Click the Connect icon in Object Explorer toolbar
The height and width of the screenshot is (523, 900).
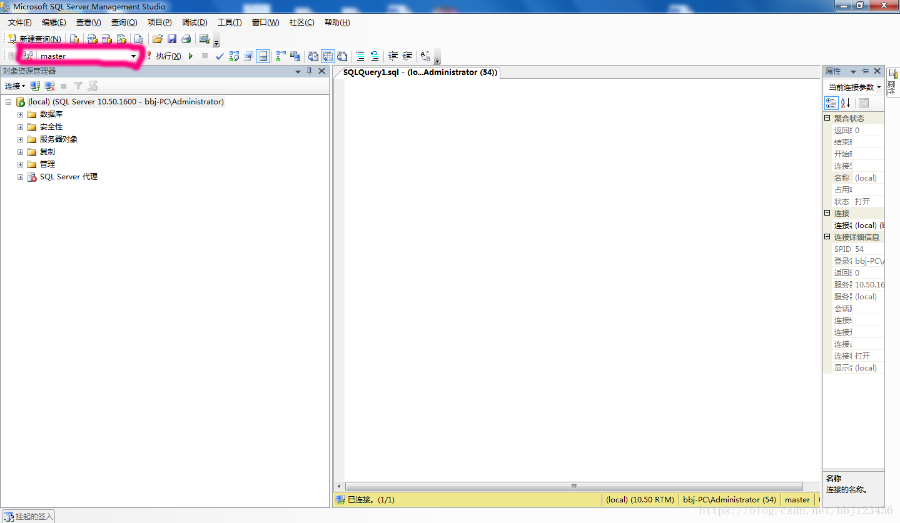[x=35, y=86]
